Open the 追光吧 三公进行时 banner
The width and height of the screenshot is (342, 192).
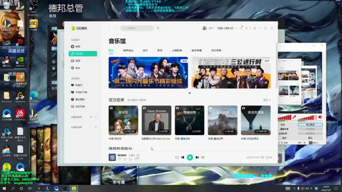[231, 73]
